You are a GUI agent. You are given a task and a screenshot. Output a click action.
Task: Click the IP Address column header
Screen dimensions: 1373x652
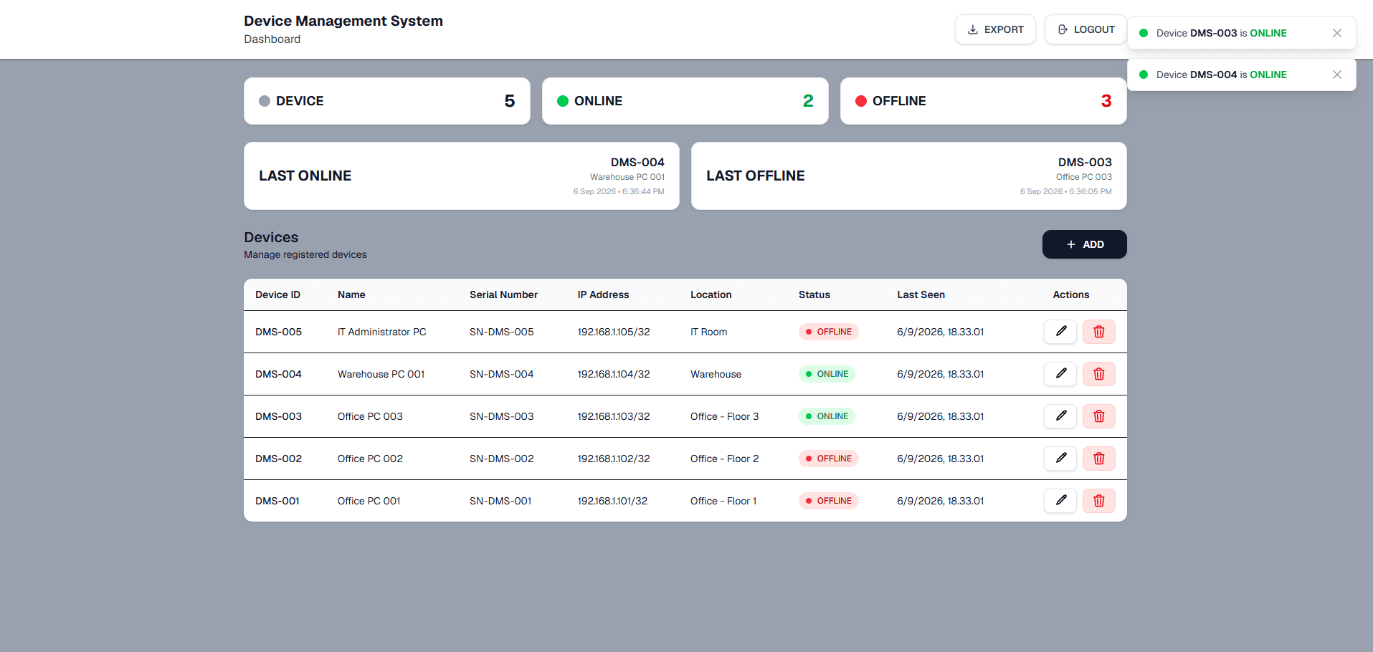(603, 294)
